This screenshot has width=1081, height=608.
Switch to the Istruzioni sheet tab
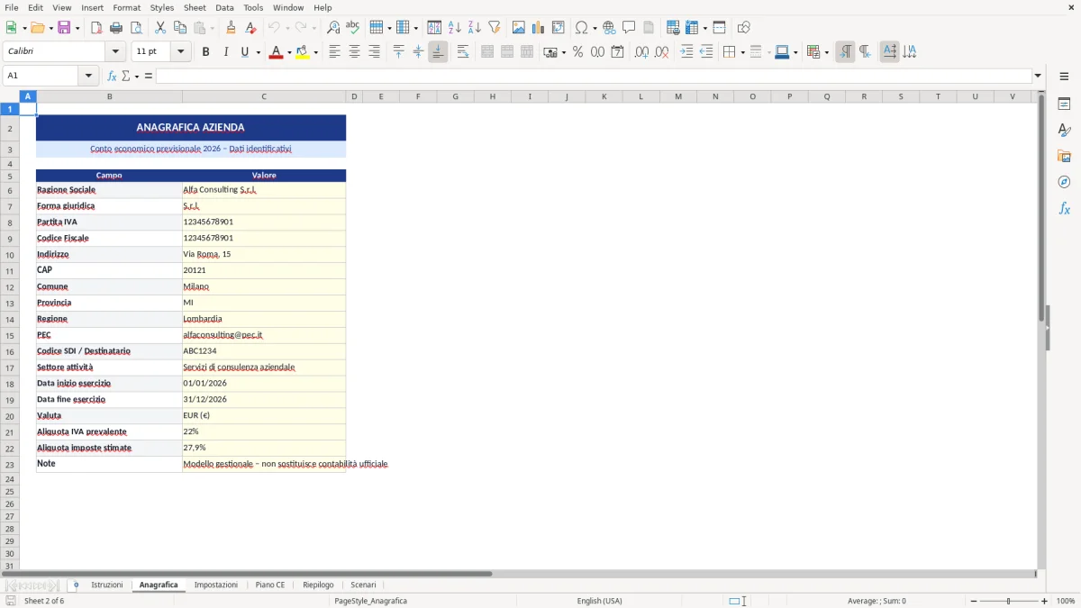[x=107, y=585]
